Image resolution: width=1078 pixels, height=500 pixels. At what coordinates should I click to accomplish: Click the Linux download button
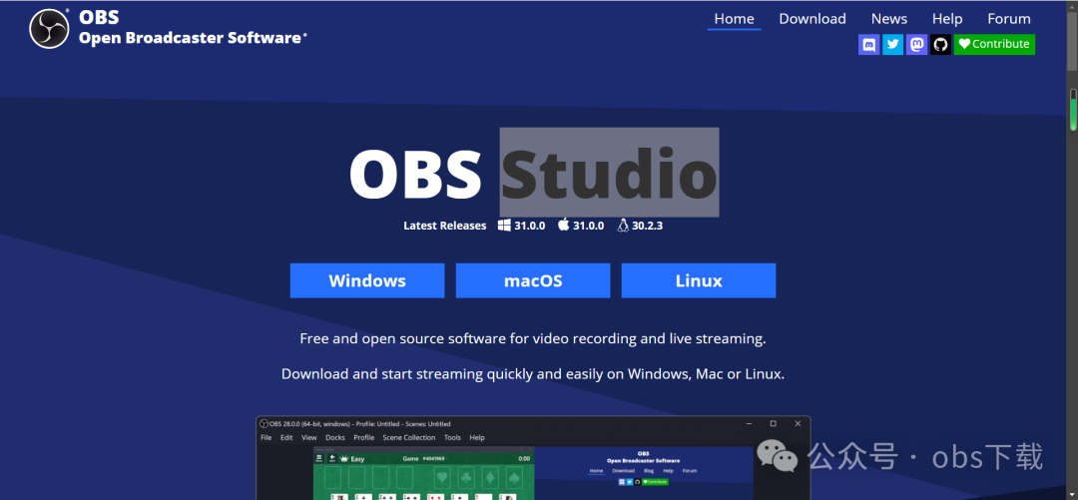click(699, 280)
